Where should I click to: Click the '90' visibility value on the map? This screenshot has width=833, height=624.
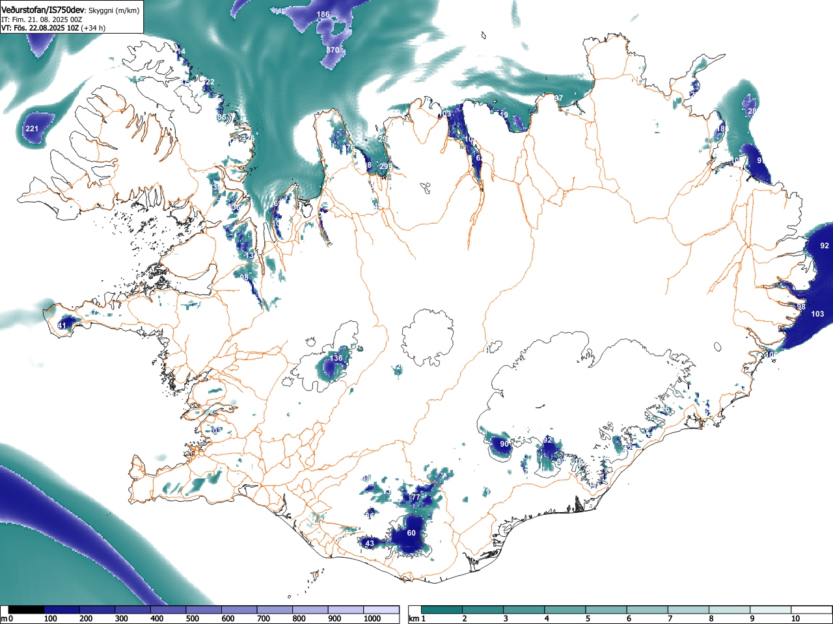click(504, 444)
